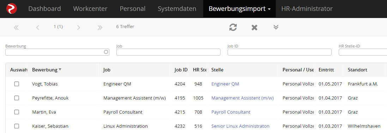This screenshot has height=133, width=387.
Task: Jump to last page with double-right arrows
Action: point(100,27)
